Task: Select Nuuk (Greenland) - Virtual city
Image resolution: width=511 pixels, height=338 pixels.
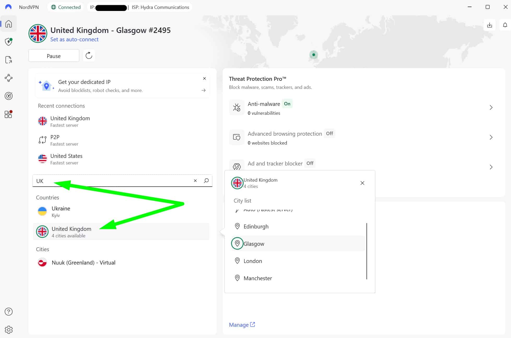Action: [x=121, y=262]
